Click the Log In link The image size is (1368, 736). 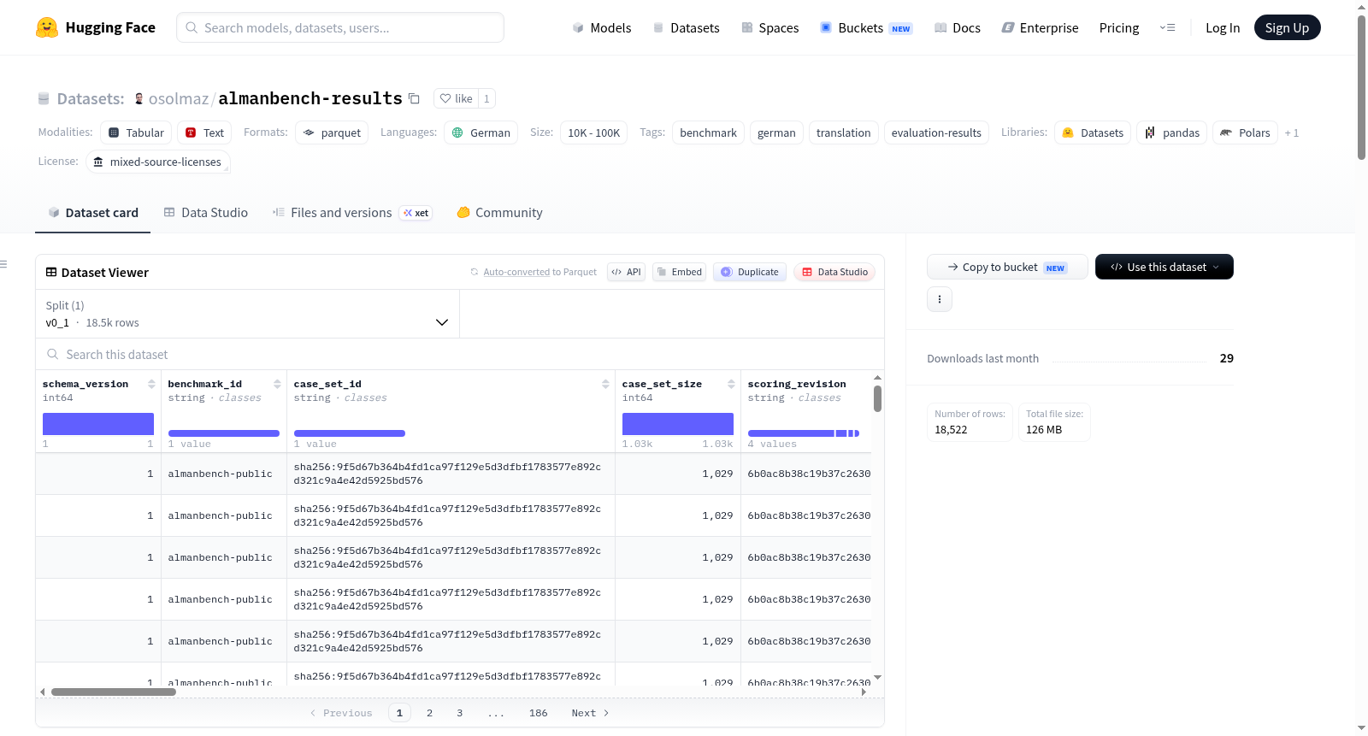click(1223, 27)
